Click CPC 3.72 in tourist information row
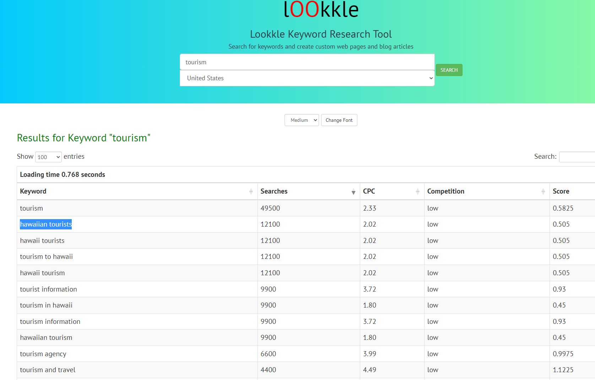595x380 pixels. tap(369, 289)
